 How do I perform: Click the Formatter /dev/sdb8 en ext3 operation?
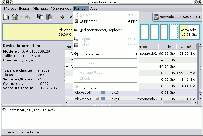[31, 110]
